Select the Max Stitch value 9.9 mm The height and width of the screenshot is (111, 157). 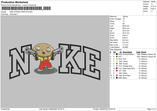[125, 40]
